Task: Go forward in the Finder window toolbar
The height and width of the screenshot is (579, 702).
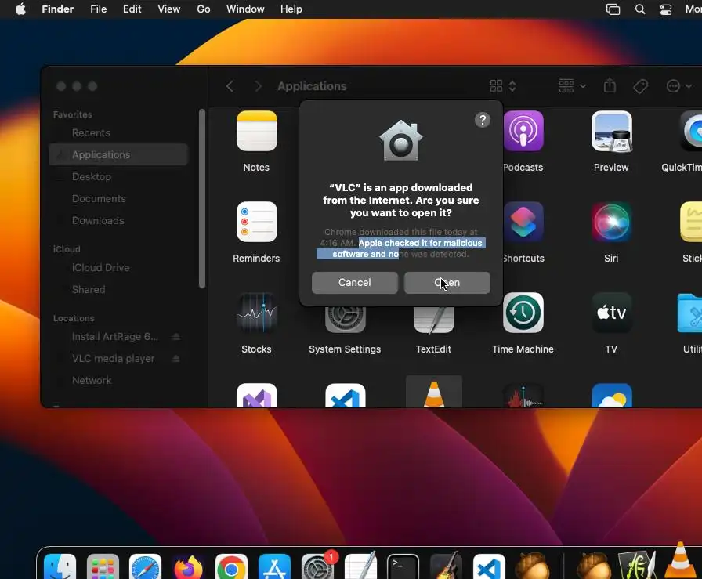Action: click(258, 86)
